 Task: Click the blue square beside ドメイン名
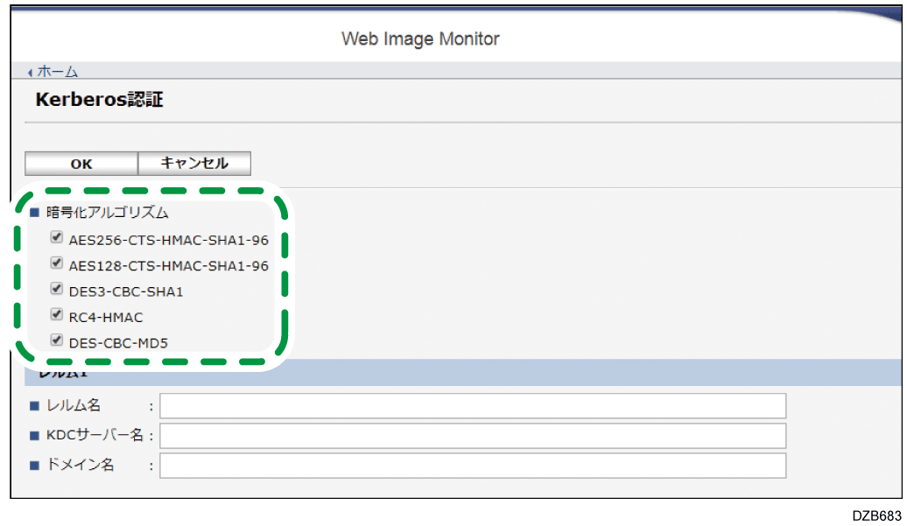(x=34, y=466)
